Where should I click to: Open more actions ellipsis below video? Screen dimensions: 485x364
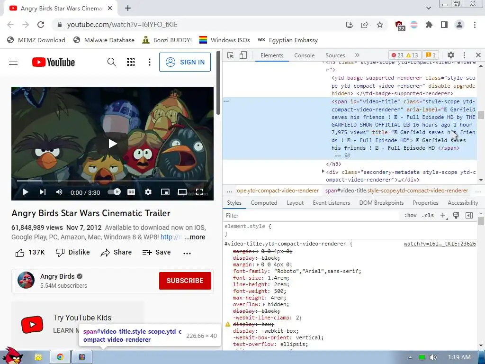pos(187,253)
